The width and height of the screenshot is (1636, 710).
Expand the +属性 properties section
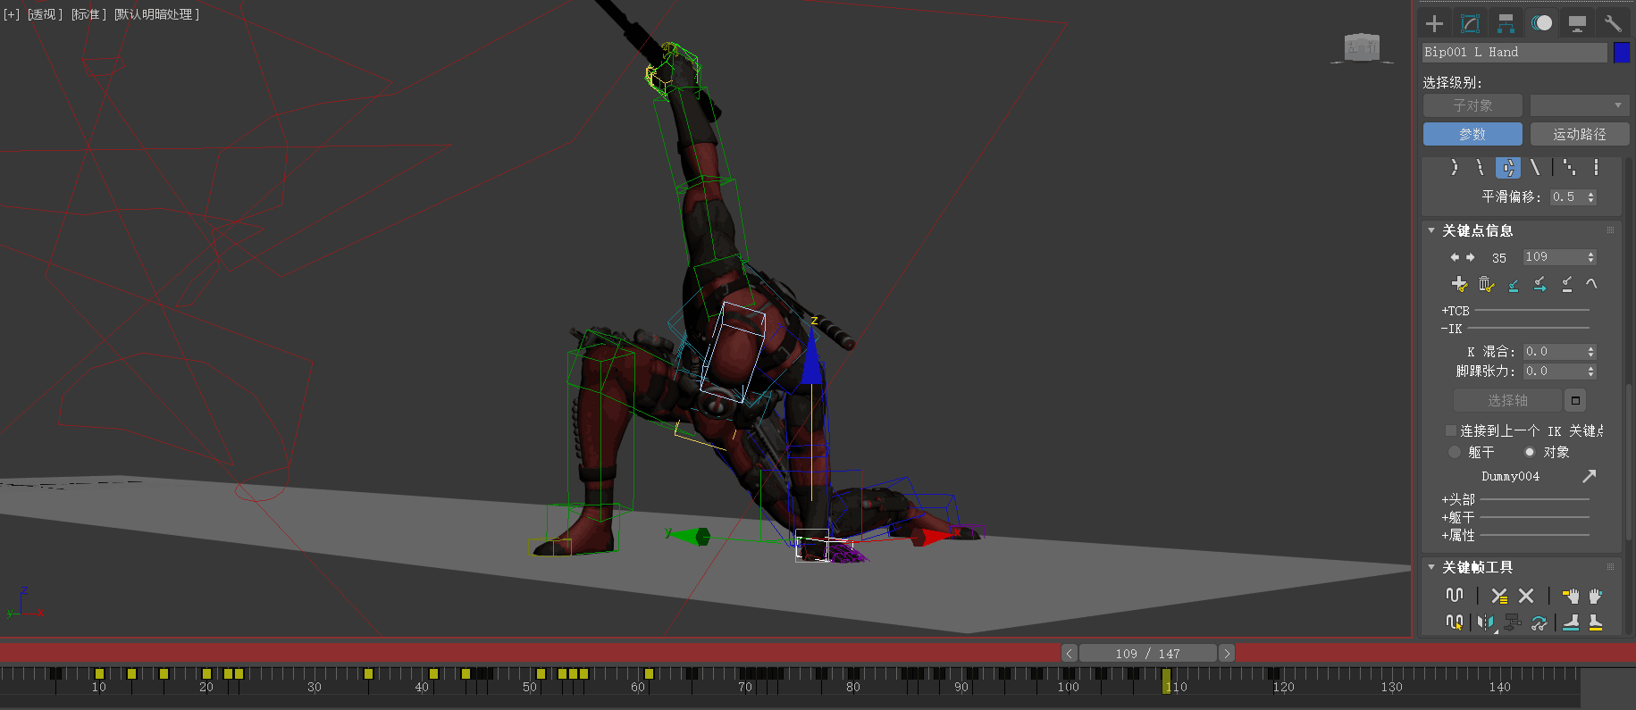tap(1458, 535)
